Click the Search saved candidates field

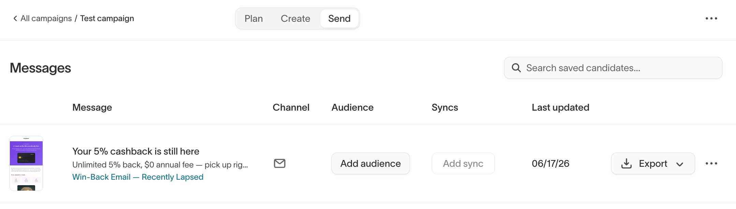(x=613, y=68)
